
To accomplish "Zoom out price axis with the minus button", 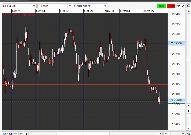I will 189,128.
